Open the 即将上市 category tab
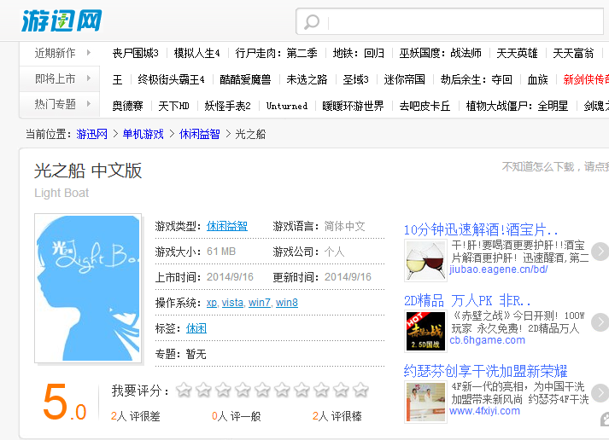609x440 pixels. pyautogui.click(x=55, y=78)
